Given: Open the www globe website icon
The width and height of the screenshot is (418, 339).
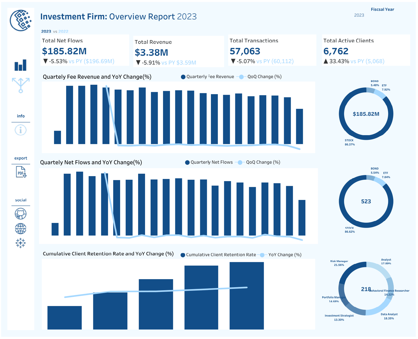Looking at the screenshot, I should pos(20,229).
